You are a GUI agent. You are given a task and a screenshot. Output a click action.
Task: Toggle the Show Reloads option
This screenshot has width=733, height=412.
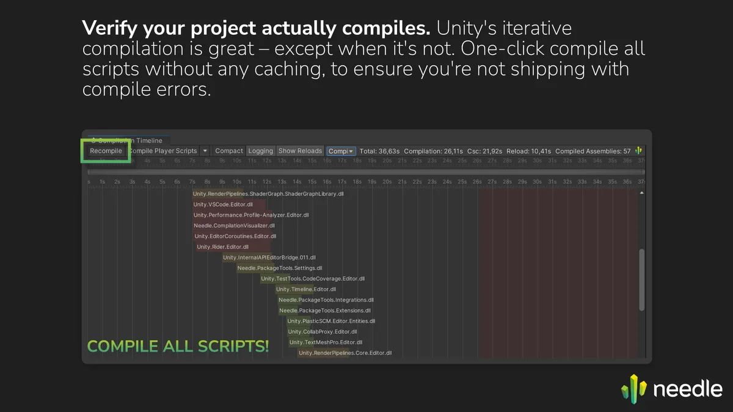[300, 151]
